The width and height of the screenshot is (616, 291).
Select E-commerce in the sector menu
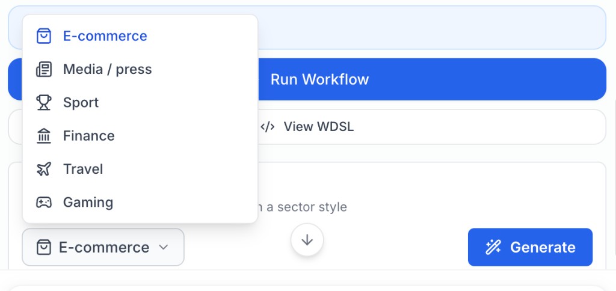[x=140, y=36]
